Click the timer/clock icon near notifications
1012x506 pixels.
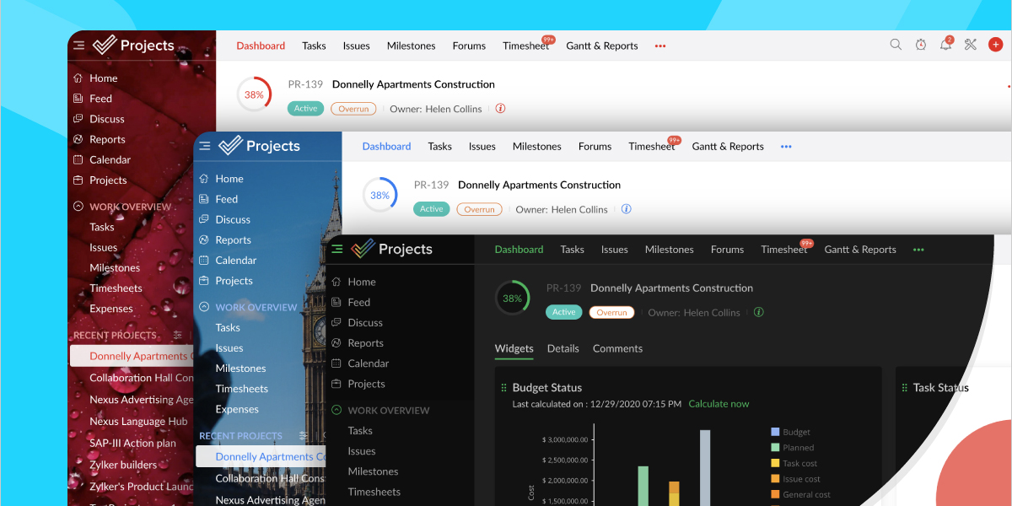click(921, 45)
